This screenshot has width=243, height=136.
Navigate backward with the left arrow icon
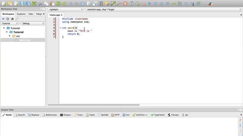71,3
